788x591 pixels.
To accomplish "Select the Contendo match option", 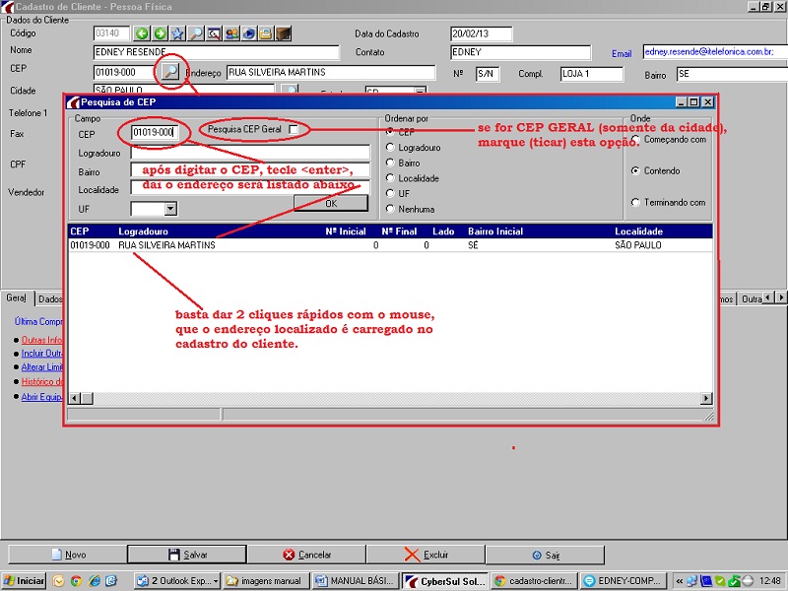I will [x=635, y=170].
